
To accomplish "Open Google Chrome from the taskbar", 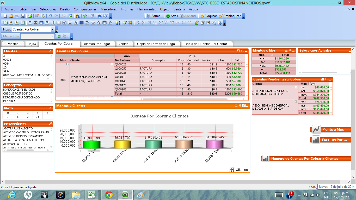I will click(x=109, y=195).
